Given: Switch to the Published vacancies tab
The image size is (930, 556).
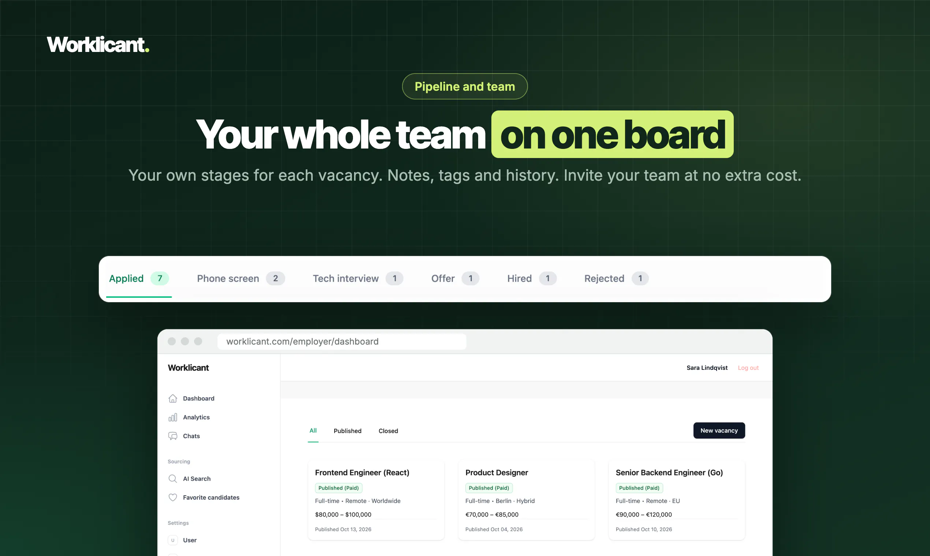Looking at the screenshot, I should (x=347, y=431).
